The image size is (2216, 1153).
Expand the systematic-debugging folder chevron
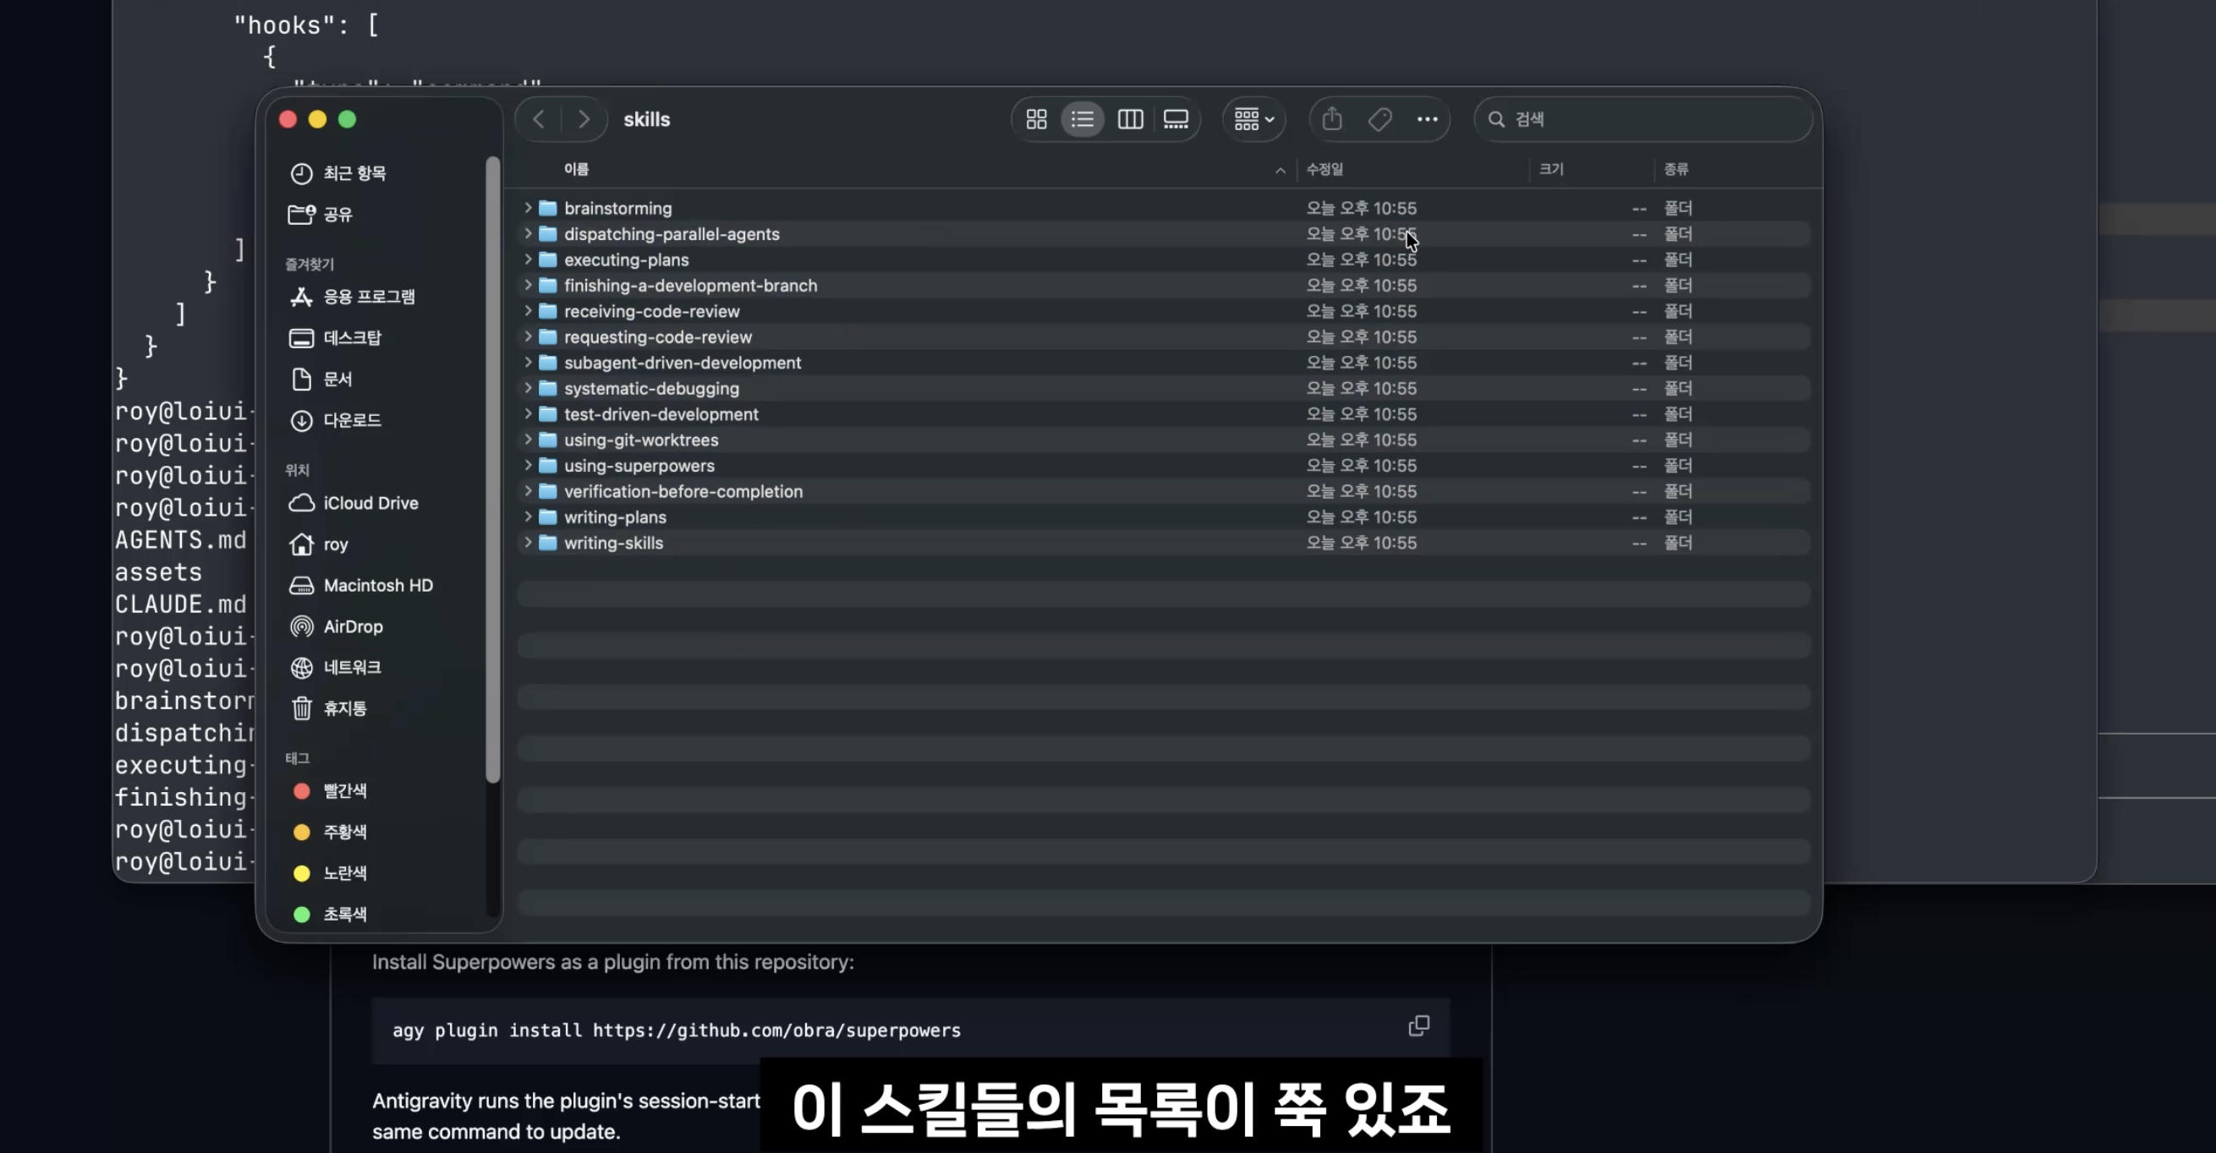528,389
